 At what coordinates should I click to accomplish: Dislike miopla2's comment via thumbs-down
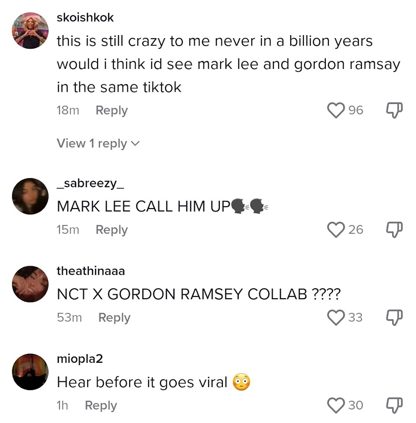[394, 405]
